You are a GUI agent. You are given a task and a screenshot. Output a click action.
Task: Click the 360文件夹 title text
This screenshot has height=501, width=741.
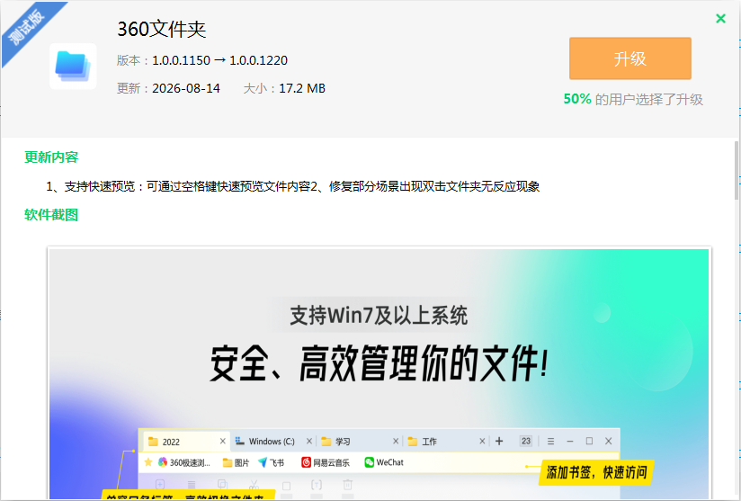(161, 30)
